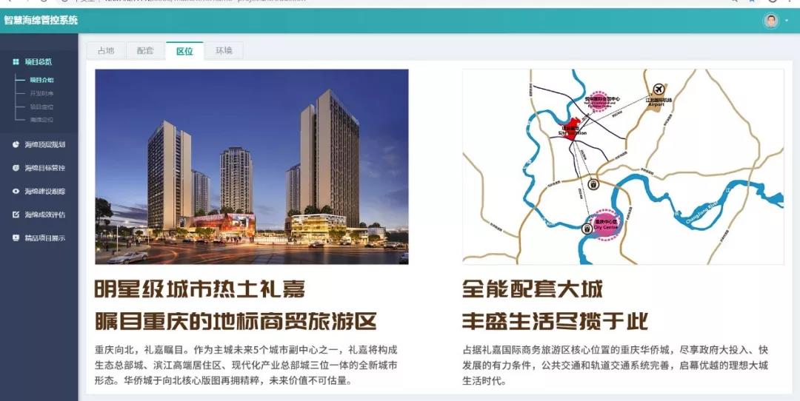
Task: Click the shield icon beside 海绵目标管控
Action: pos(16,168)
